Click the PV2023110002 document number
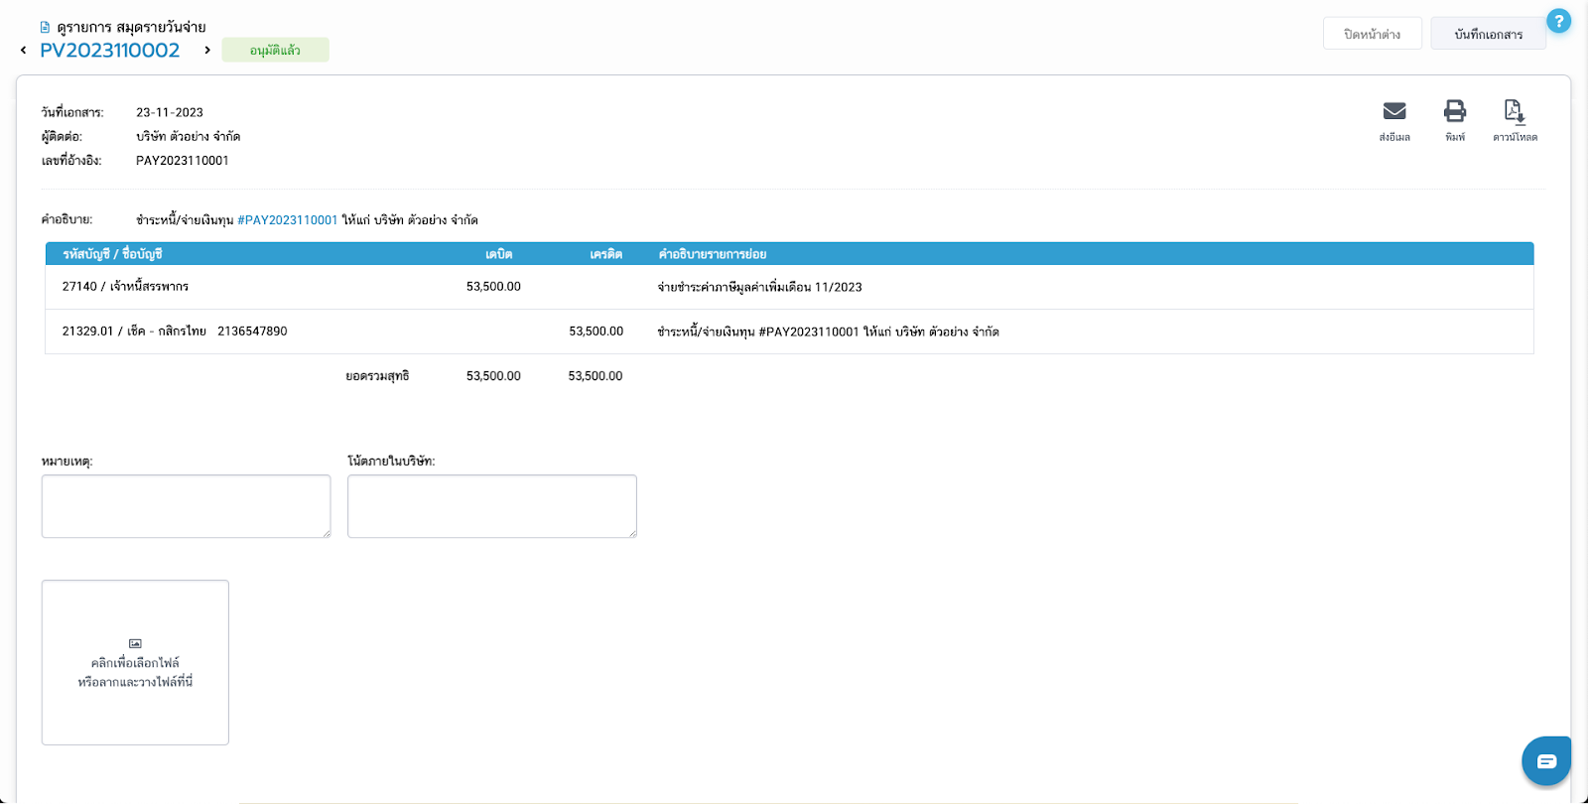This screenshot has height=804, width=1588. point(110,51)
